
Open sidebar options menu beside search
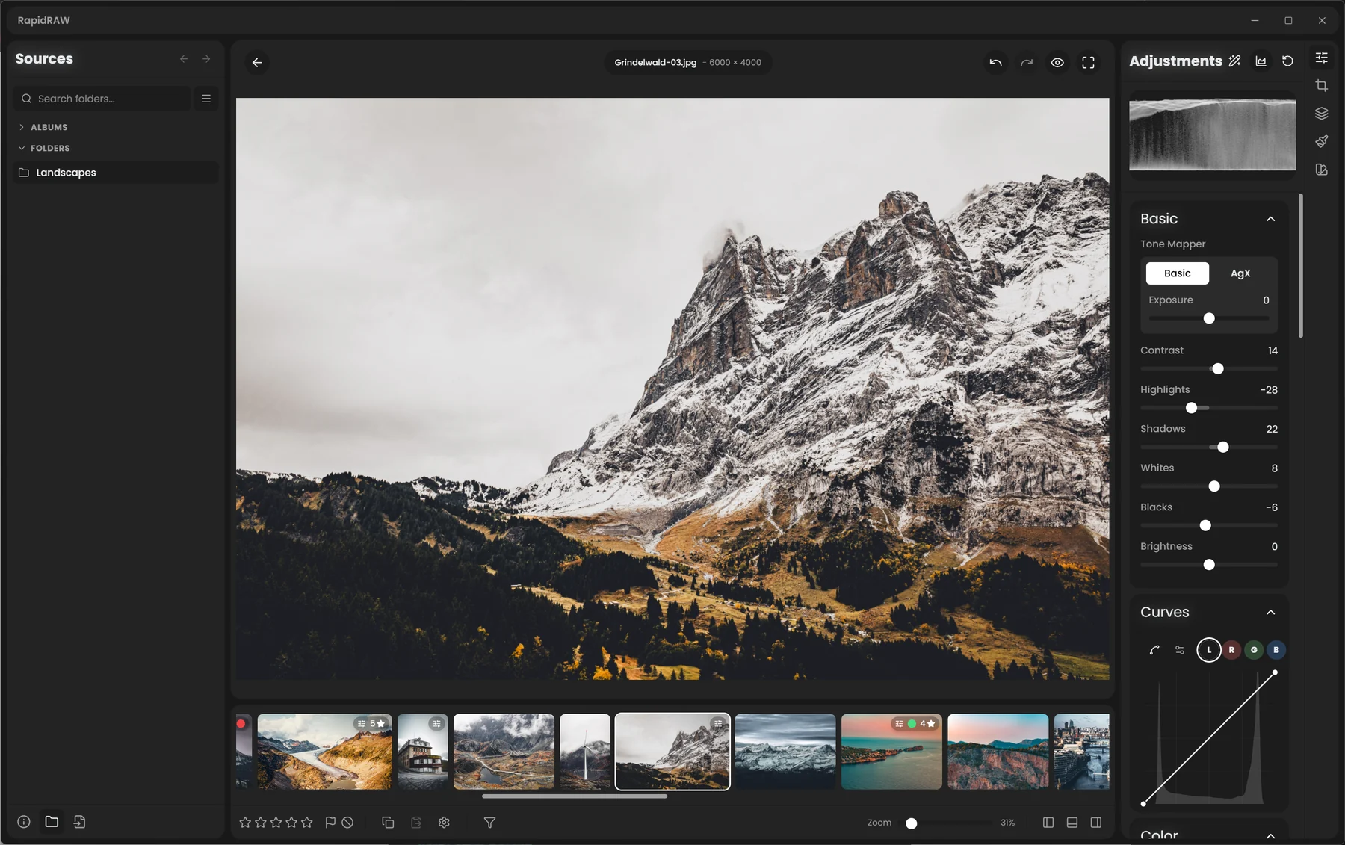point(206,99)
